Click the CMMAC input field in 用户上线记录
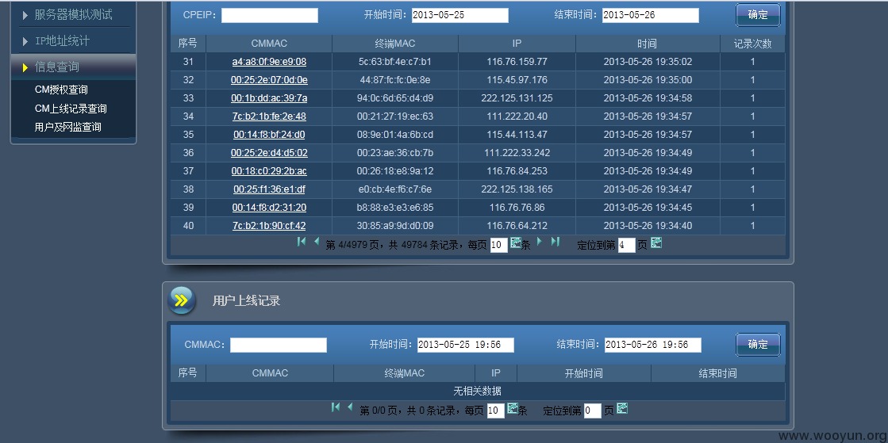The height and width of the screenshot is (443, 888). [279, 345]
